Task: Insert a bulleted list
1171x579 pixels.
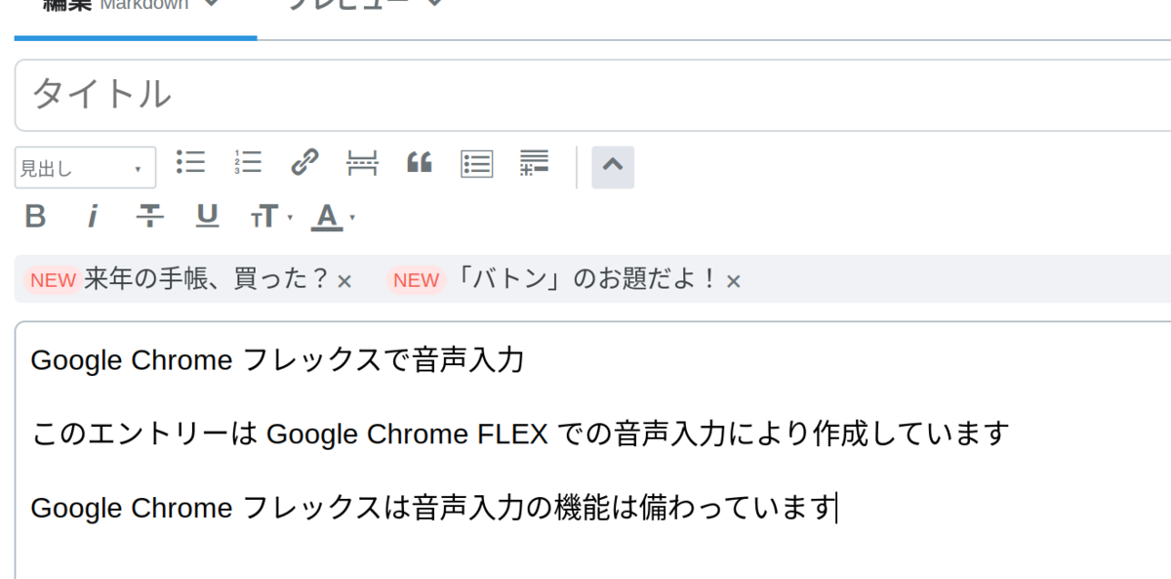Action: 190,162
